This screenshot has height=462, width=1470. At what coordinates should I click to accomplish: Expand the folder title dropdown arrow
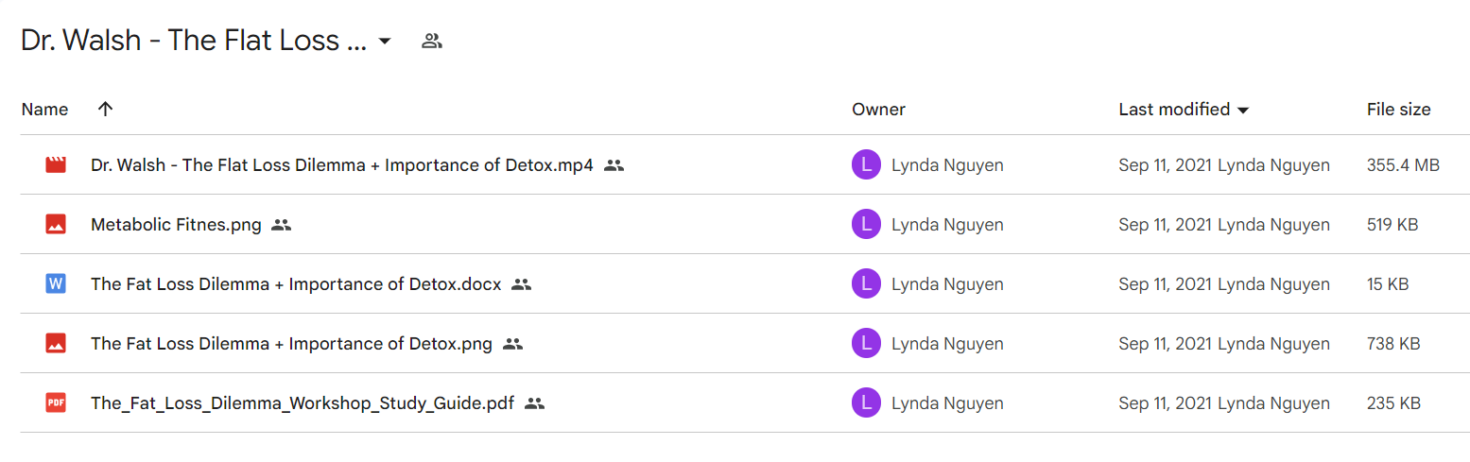[385, 42]
